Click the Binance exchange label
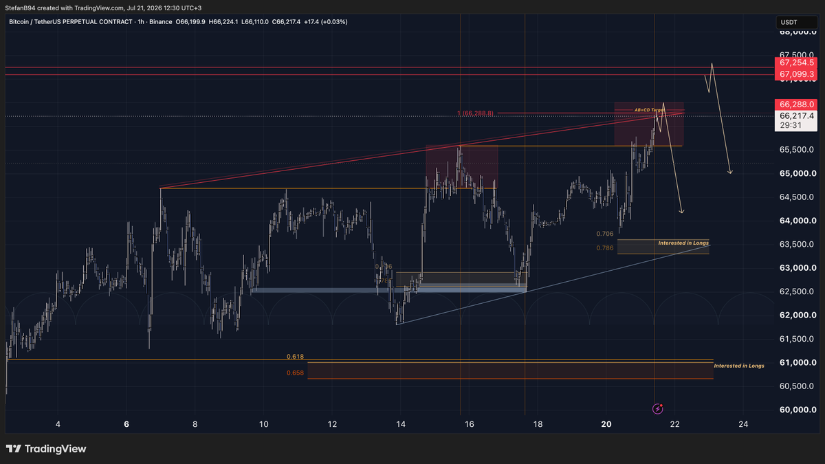 [x=162, y=22]
